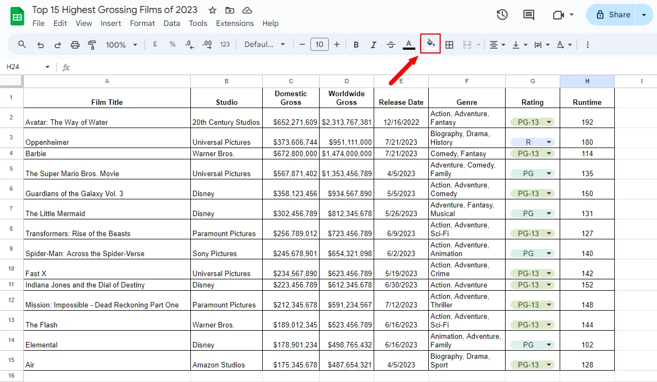
Task: Open the merge type dropdown arrow
Action: (478, 45)
